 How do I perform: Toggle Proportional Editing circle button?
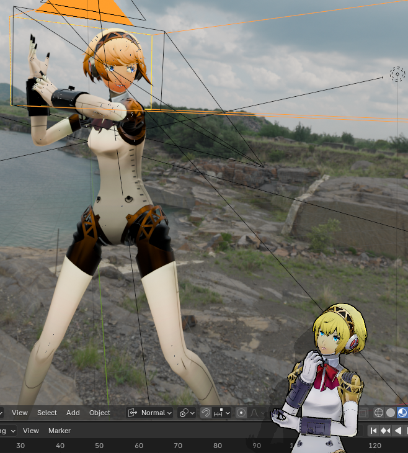point(241,413)
